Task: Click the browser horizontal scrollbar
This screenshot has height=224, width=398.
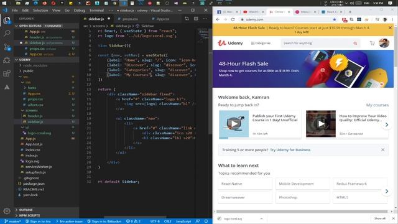Action: [302, 212]
